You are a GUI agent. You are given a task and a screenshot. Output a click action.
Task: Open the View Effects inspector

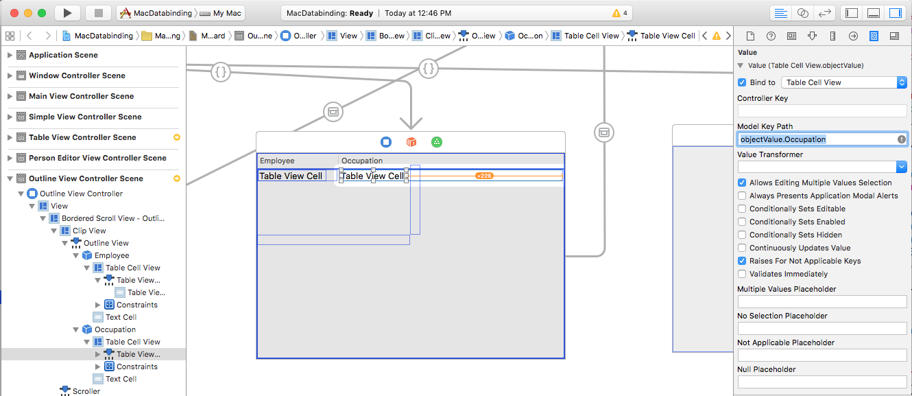point(894,36)
